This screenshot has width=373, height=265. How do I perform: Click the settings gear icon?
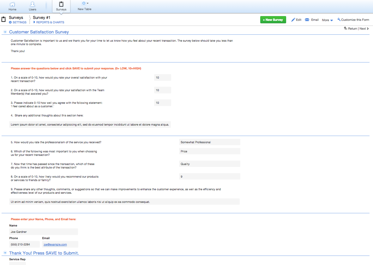pyautogui.click(x=10, y=22)
